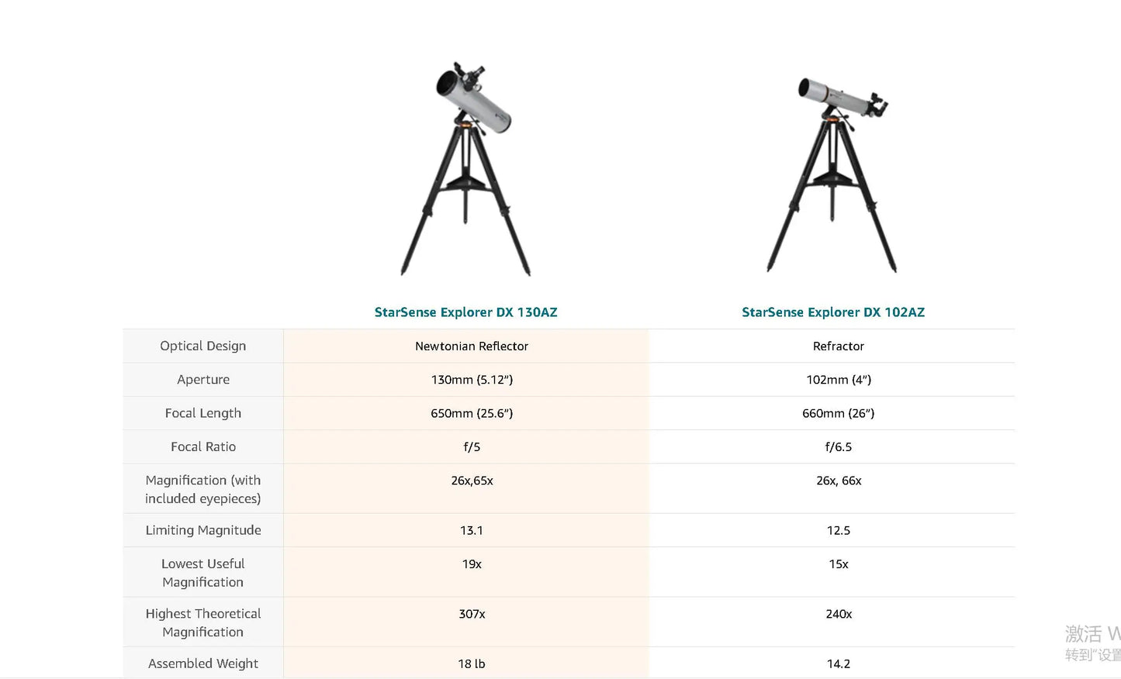The width and height of the screenshot is (1121, 679).
Task: Click the StarSense Explorer DX 130AZ telescope image
Action: [465, 169]
